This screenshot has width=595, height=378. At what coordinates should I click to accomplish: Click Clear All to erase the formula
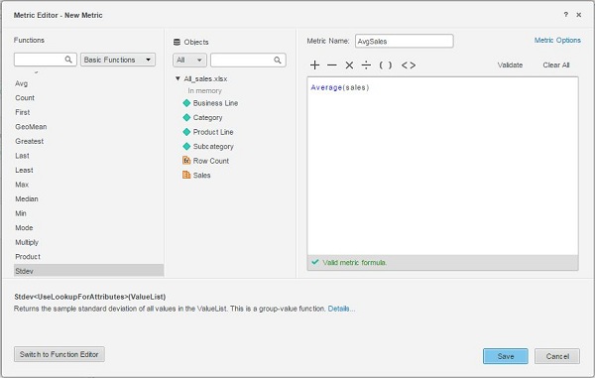click(x=556, y=65)
